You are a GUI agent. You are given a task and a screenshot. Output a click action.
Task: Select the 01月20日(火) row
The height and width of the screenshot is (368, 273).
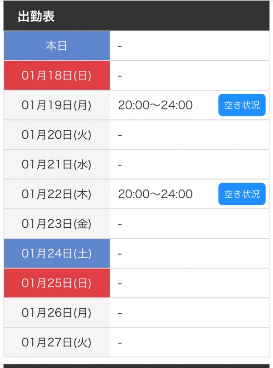point(57,135)
